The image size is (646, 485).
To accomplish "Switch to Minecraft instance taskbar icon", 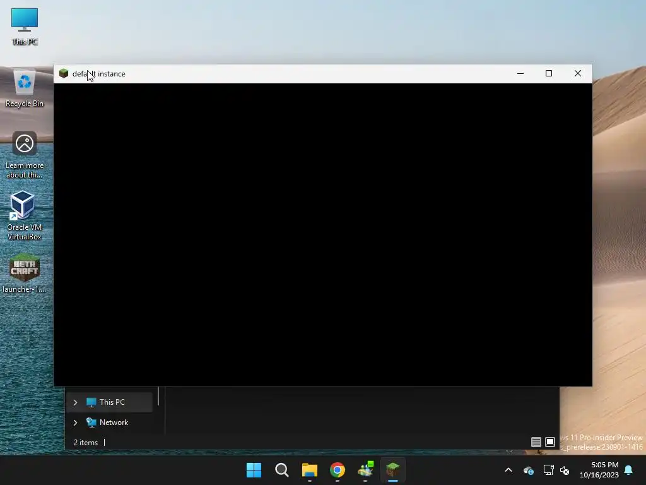I will 393,470.
